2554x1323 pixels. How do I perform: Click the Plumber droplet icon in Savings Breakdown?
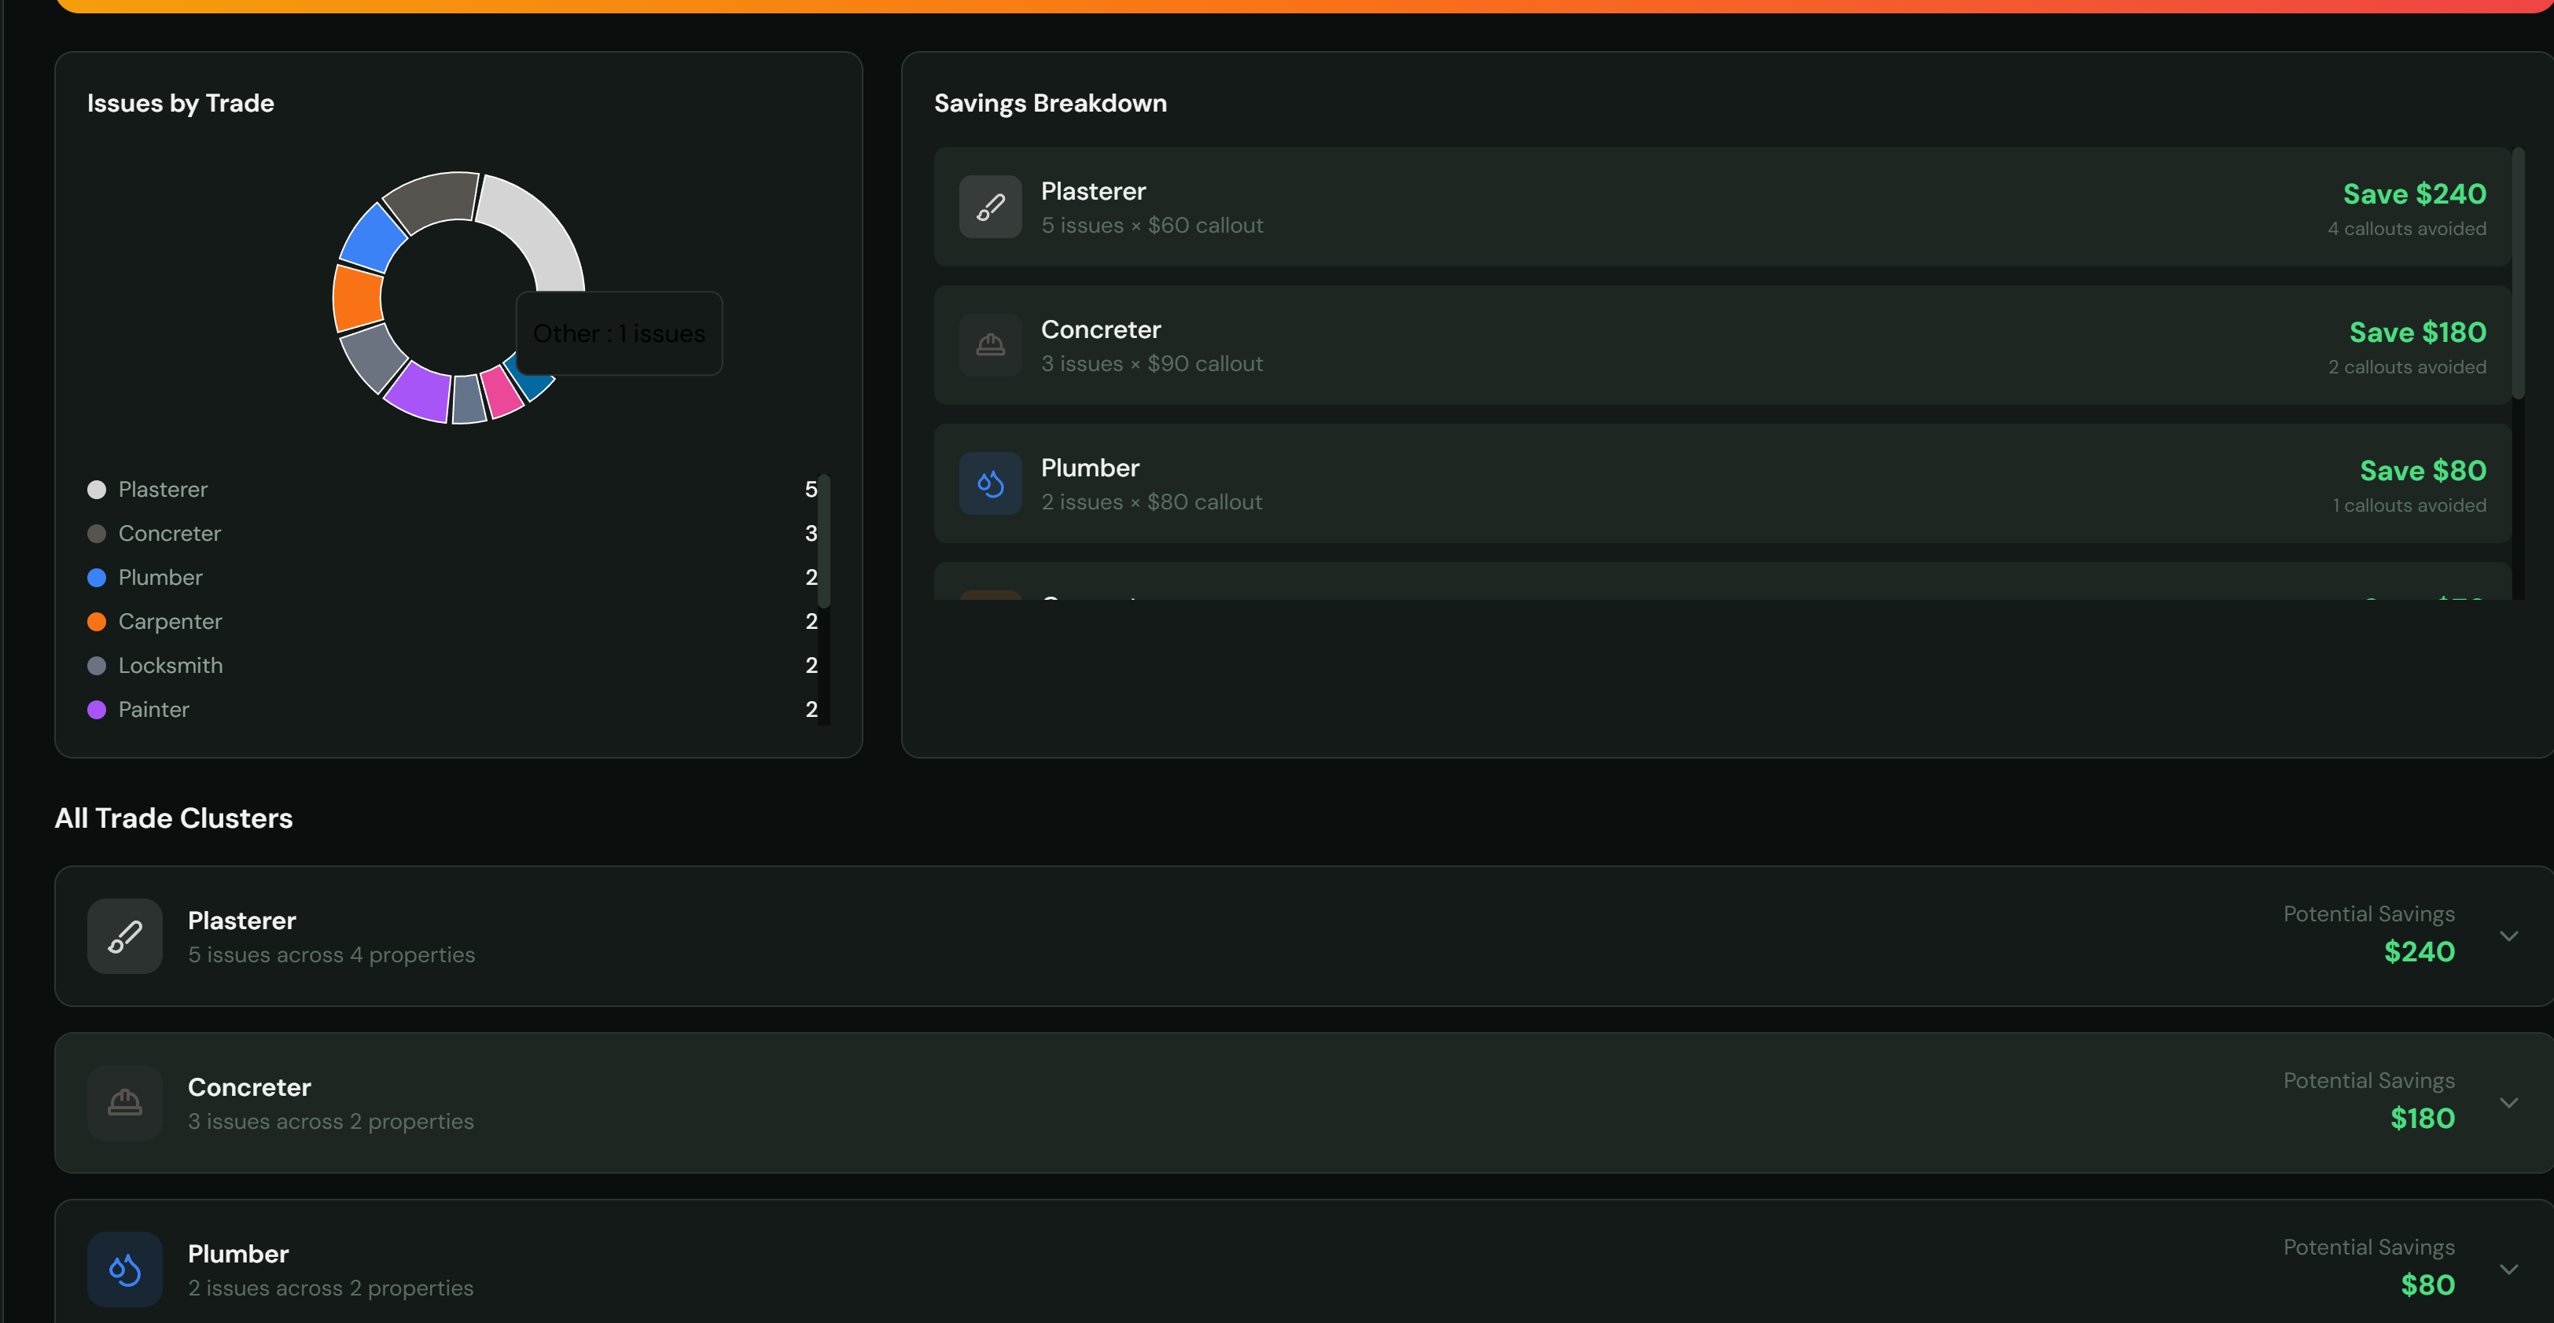989,483
